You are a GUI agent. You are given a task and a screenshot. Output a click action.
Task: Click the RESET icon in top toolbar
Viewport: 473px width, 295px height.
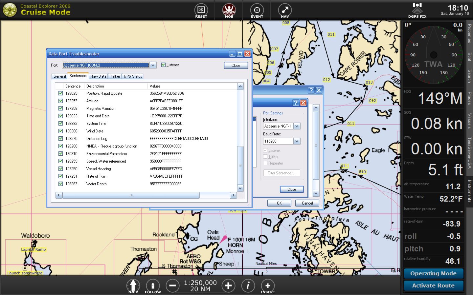pyautogui.click(x=201, y=10)
